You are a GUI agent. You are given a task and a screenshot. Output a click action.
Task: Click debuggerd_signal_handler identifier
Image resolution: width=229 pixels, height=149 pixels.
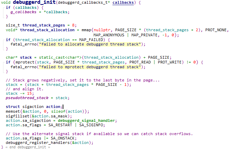coord(86,120)
